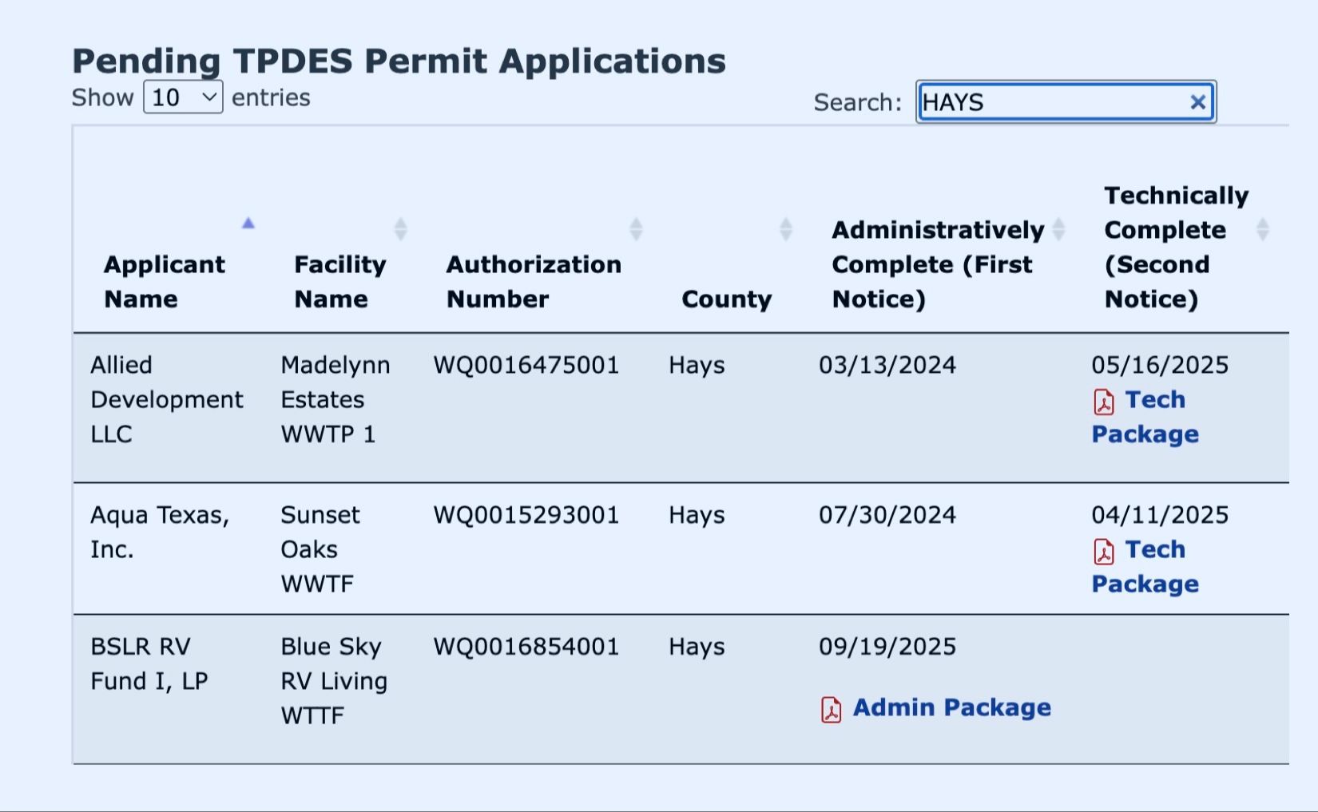Select authorization number WQ0016854001 cell
This screenshot has height=812, width=1318.
click(526, 647)
